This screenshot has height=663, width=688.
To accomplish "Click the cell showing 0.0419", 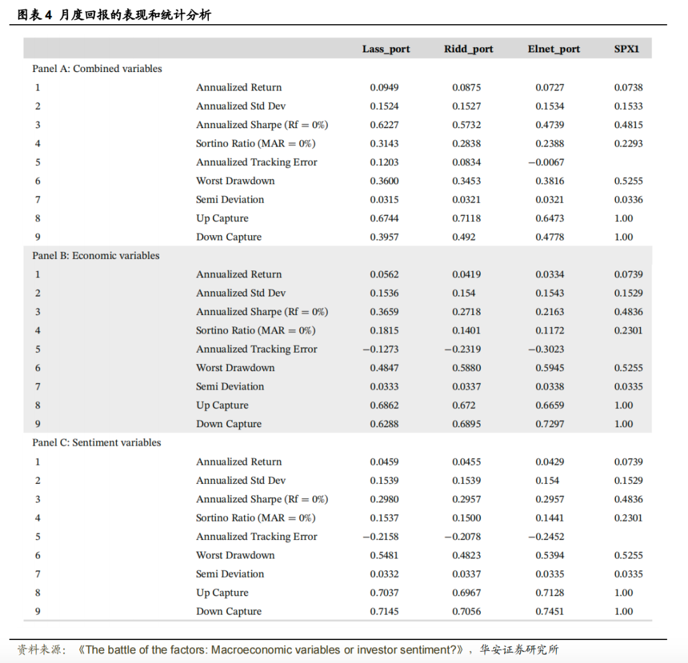I will click(x=466, y=274).
